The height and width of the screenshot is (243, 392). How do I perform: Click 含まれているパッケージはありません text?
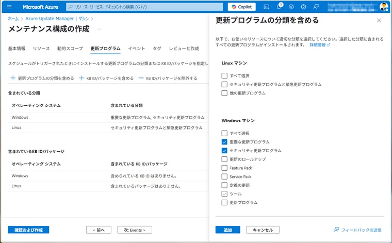pyautogui.click(x=146, y=186)
